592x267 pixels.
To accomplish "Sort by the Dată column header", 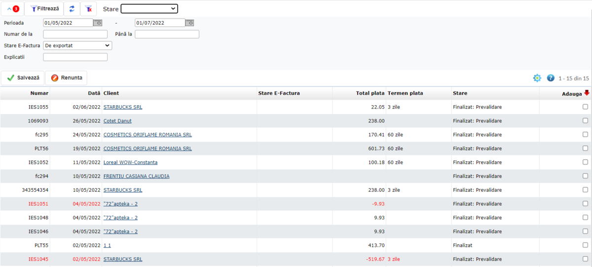I will point(94,93).
